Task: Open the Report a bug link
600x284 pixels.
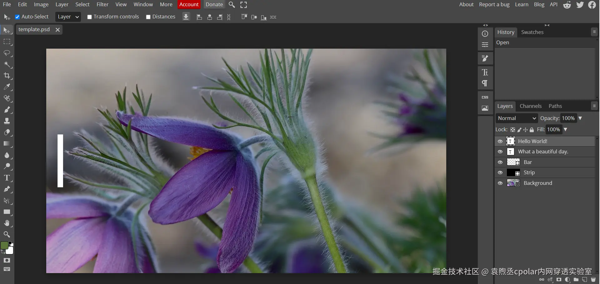Action: click(x=494, y=4)
